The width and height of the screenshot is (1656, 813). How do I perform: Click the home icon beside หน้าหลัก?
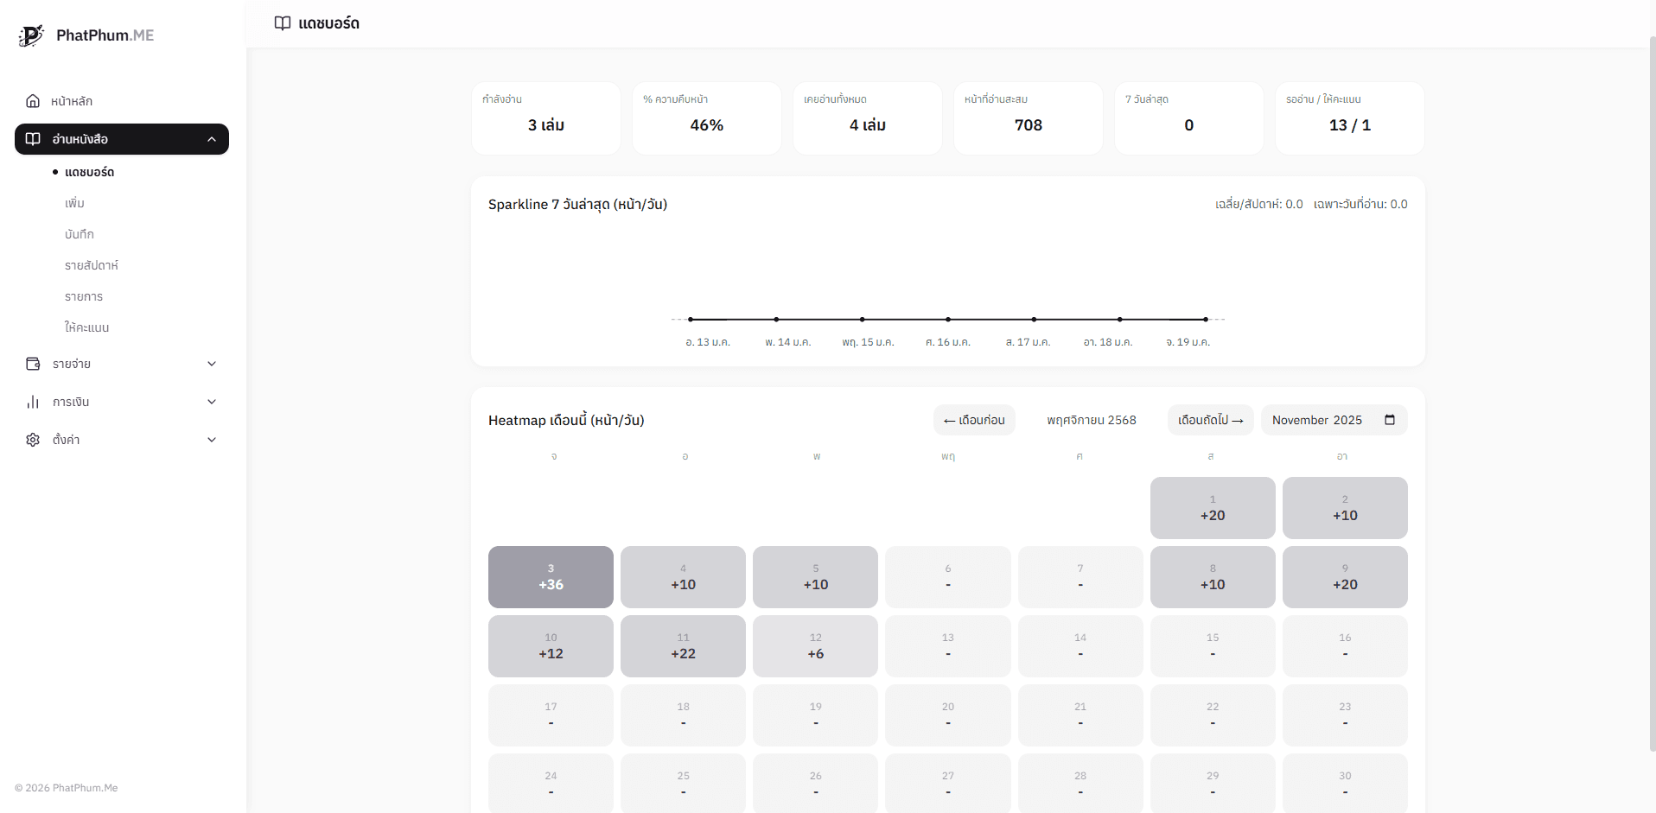[33, 101]
